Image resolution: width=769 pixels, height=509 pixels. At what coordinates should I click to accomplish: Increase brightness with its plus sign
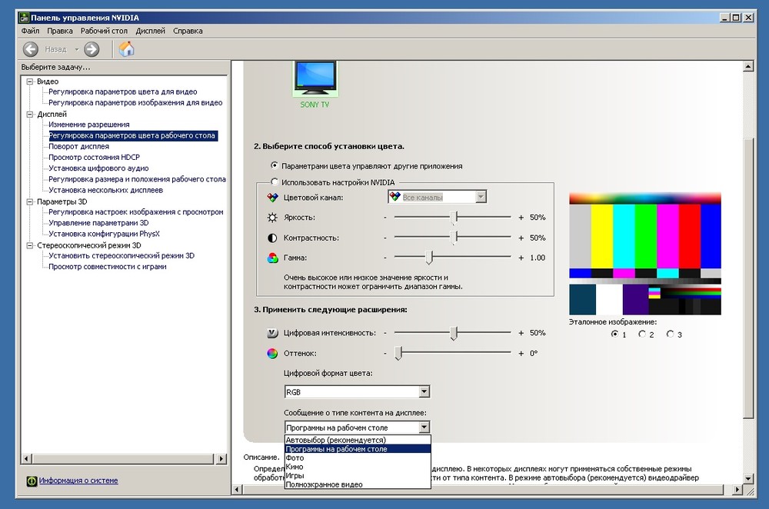tap(521, 218)
